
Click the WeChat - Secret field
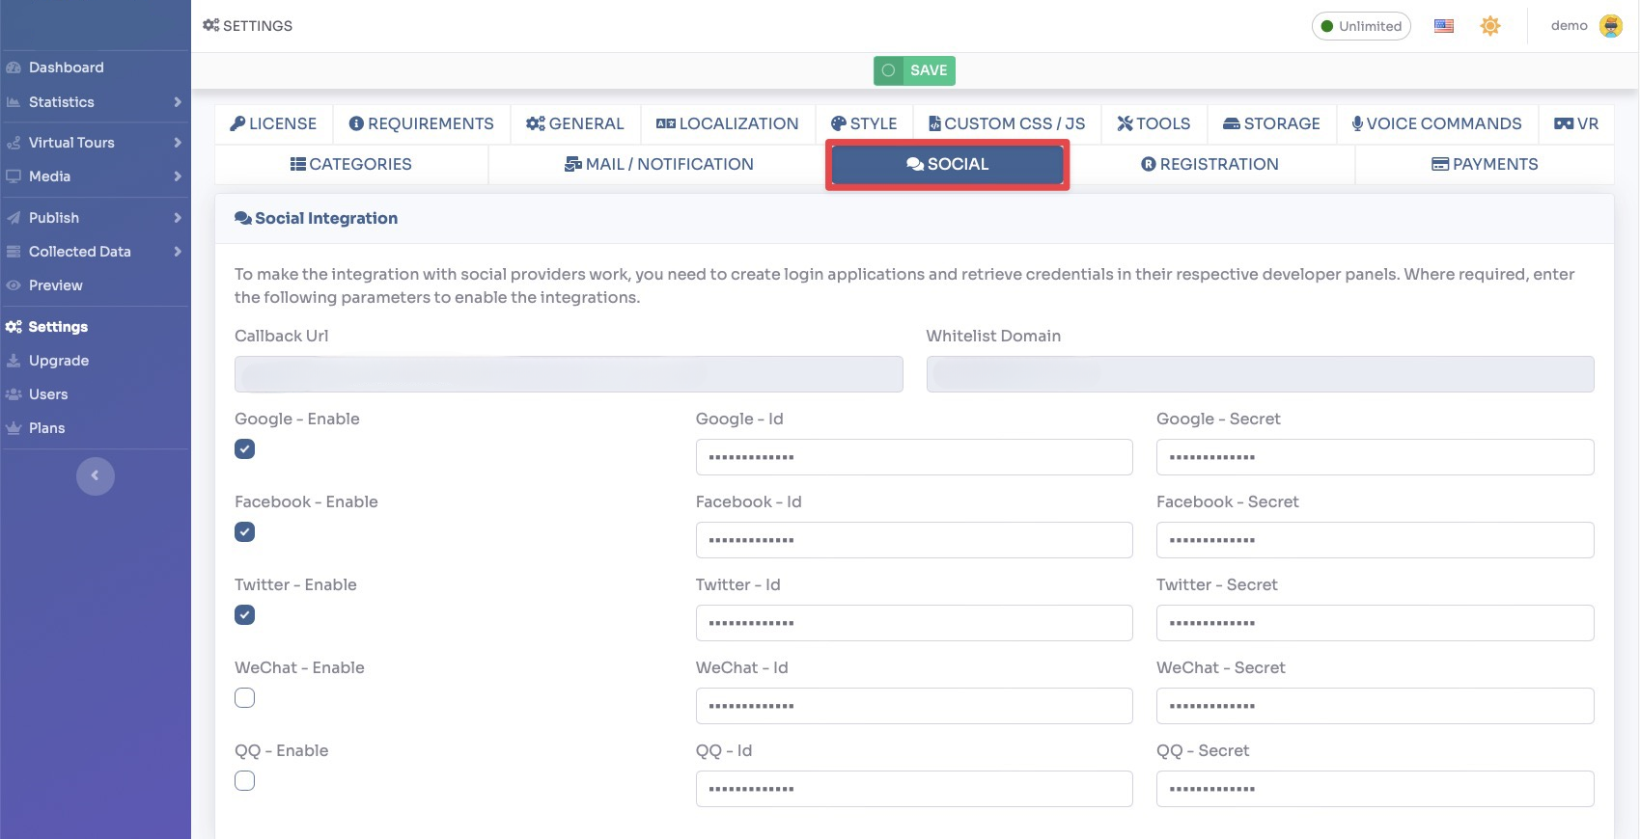pos(1376,706)
